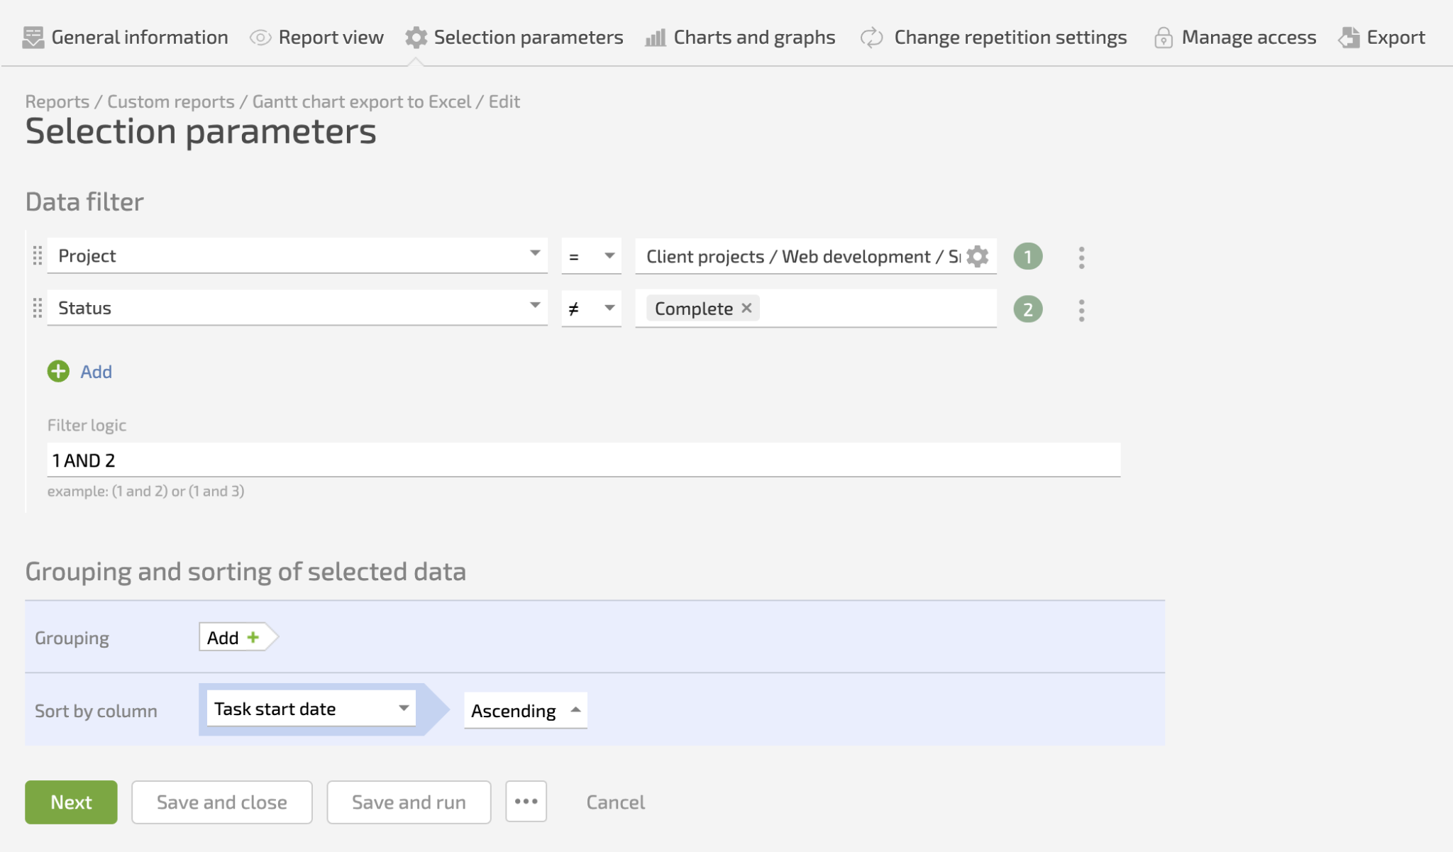The width and height of the screenshot is (1453, 852).
Task: Open the Task start date sort column dropdown
Action: [x=309, y=708]
